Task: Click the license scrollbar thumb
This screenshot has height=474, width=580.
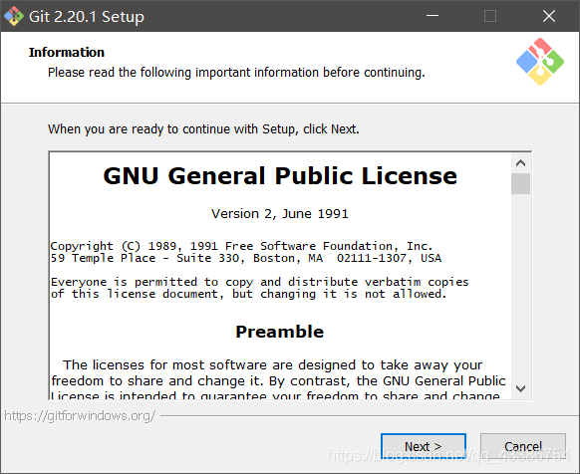Action: pyautogui.click(x=520, y=183)
